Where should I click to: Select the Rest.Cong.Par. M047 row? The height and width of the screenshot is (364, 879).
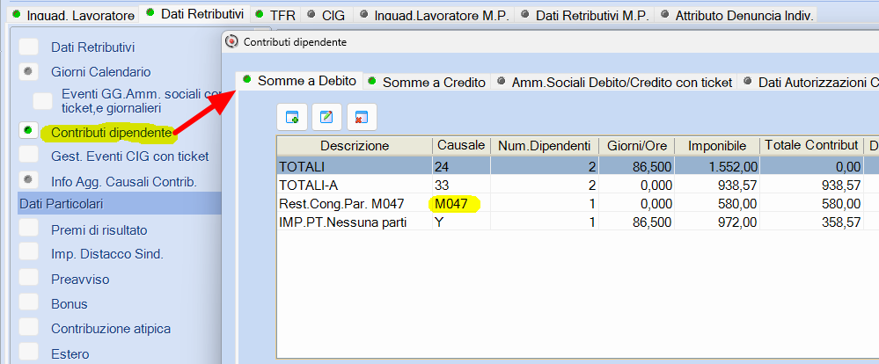point(577,203)
